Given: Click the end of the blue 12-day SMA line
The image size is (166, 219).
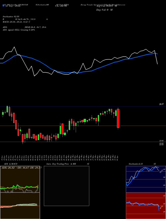Looking at the screenshot, I should 157,54.
